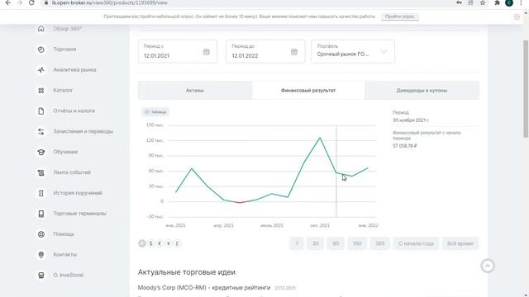Click the Период до date field

(x=265, y=51)
